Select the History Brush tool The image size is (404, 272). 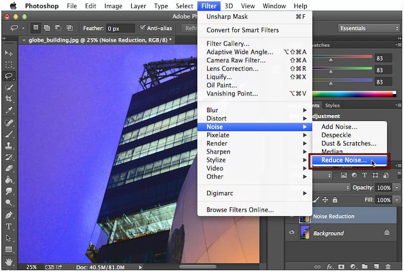[9, 157]
